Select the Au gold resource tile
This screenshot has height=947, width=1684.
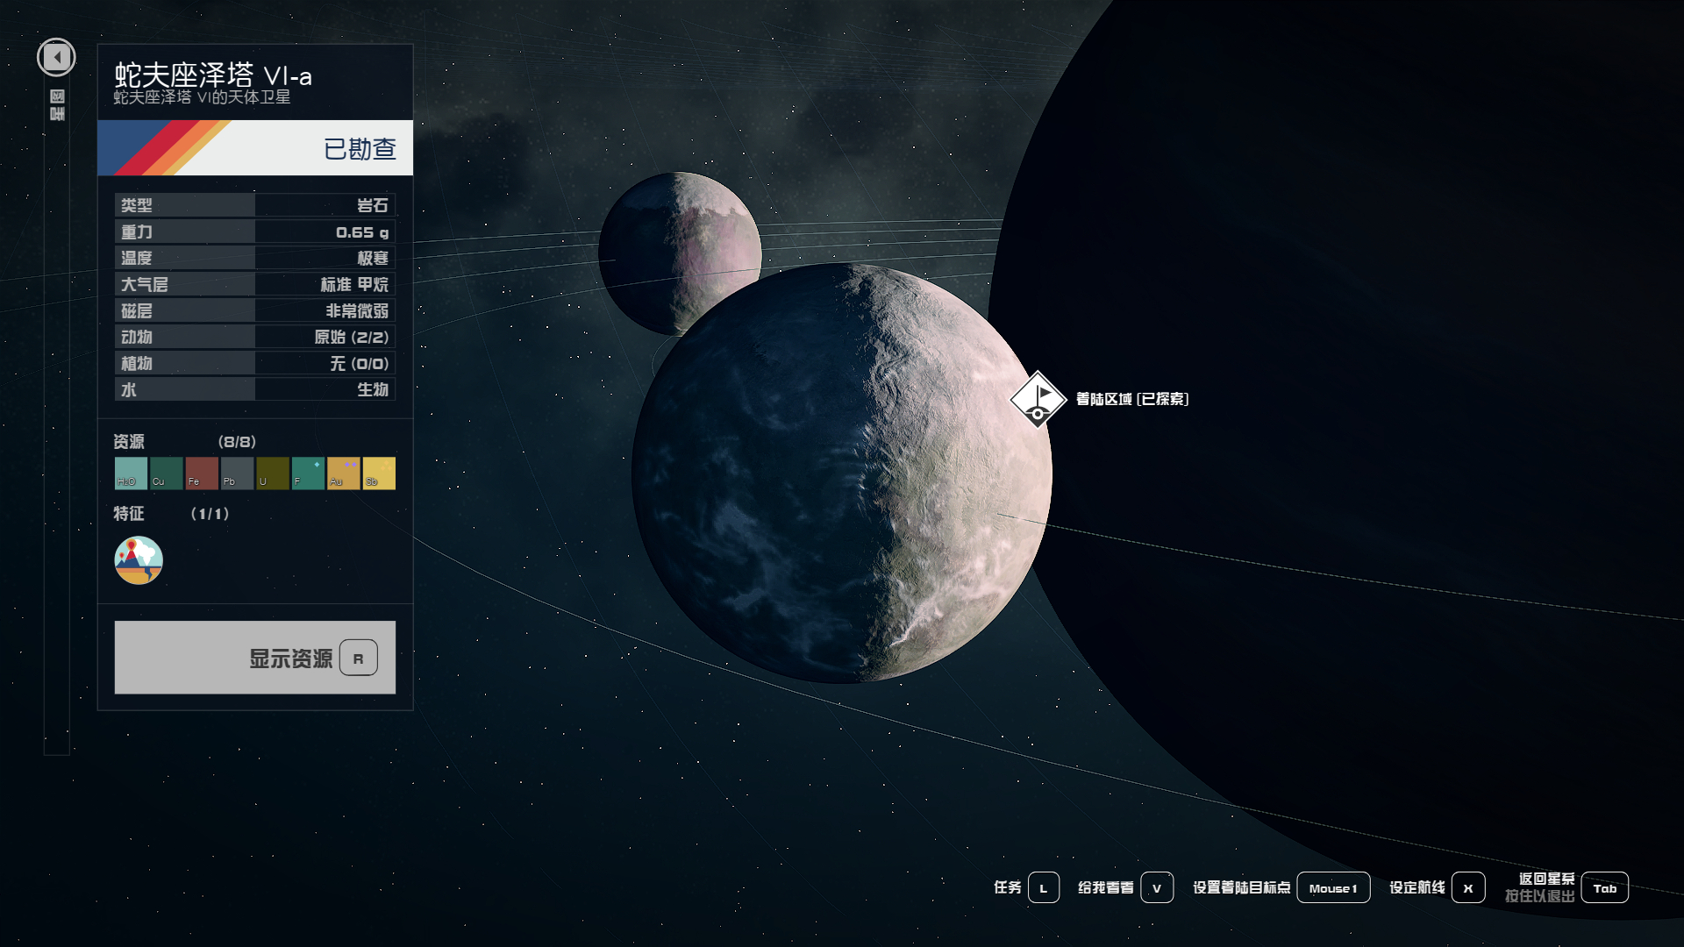(344, 473)
